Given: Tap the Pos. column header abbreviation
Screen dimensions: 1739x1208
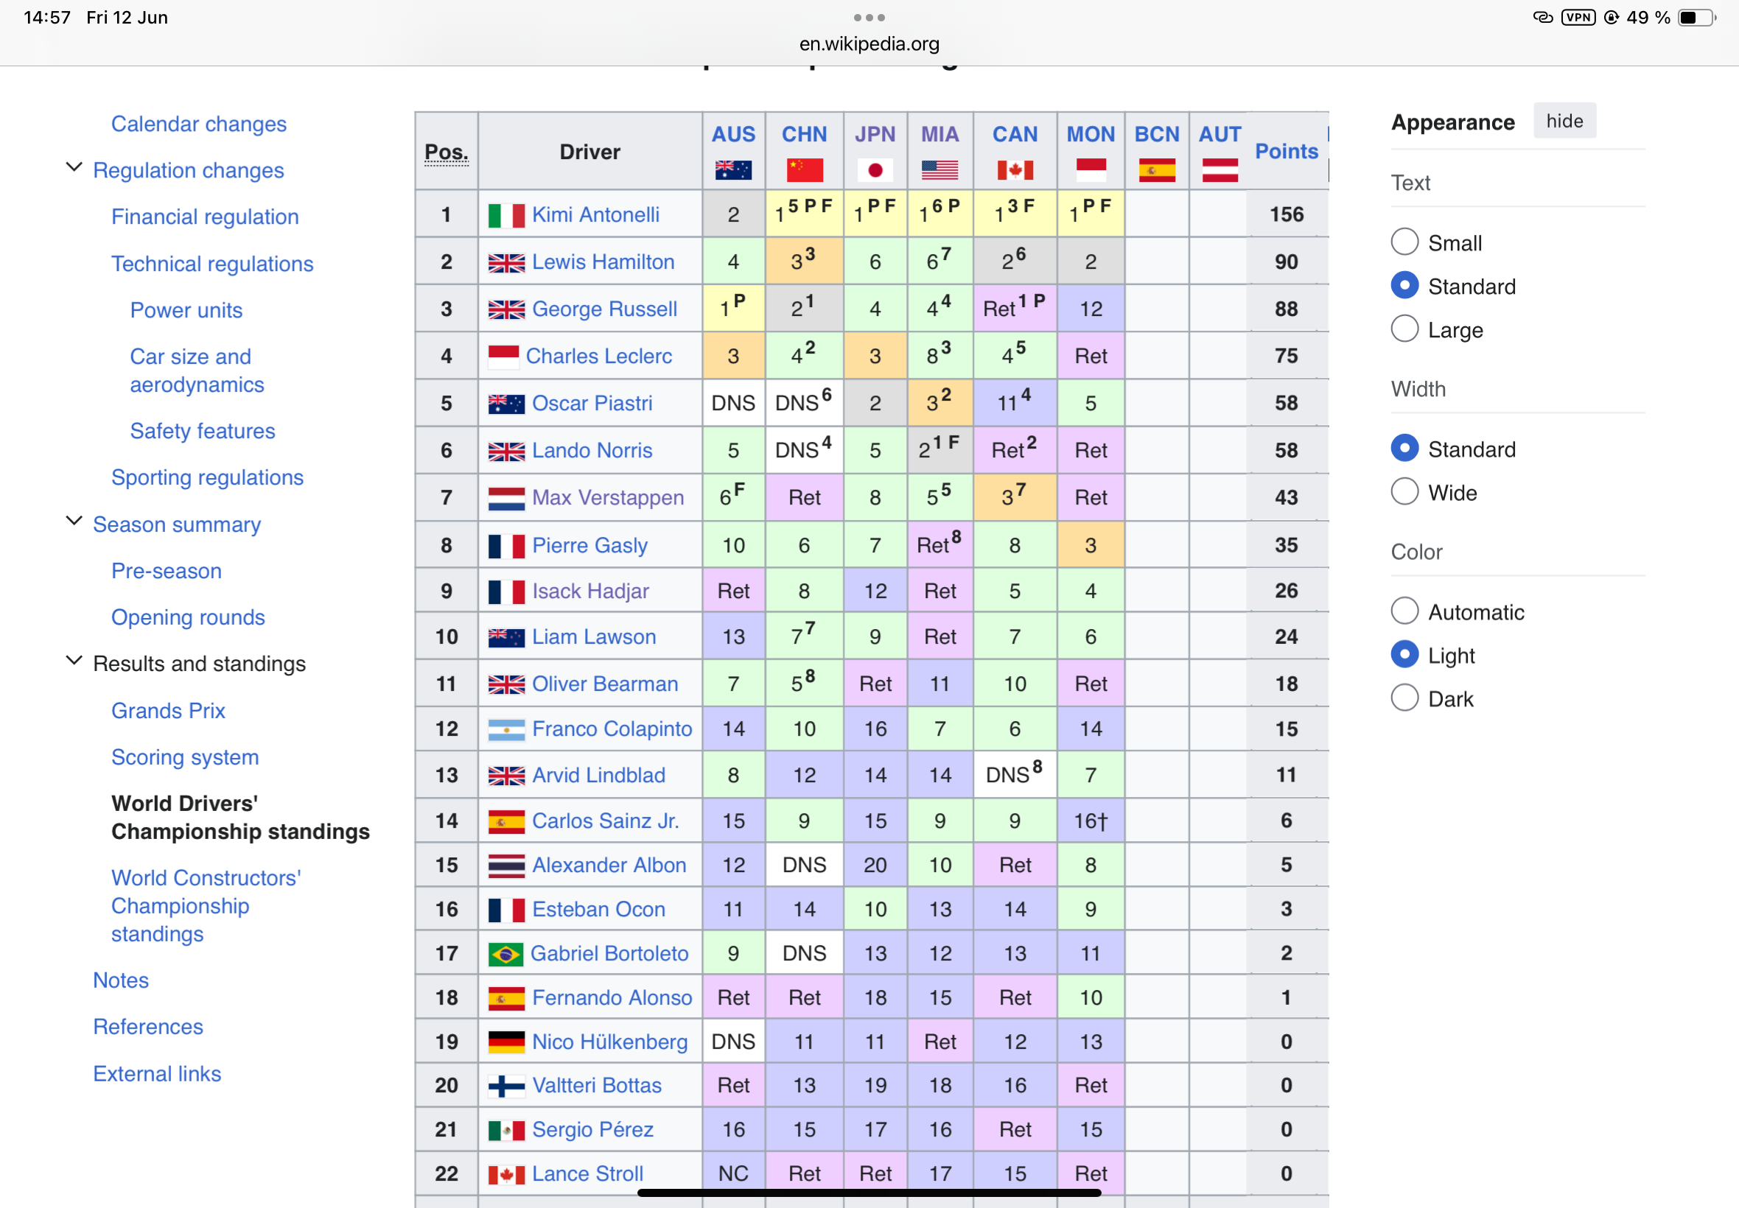Looking at the screenshot, I should click(x=446, y=152).
